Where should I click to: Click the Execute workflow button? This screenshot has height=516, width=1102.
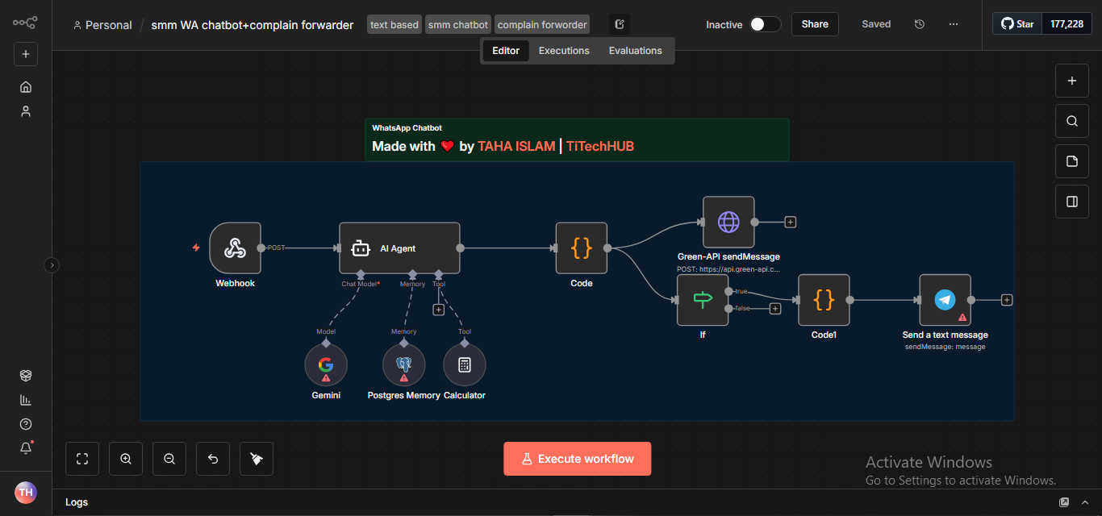577,459
